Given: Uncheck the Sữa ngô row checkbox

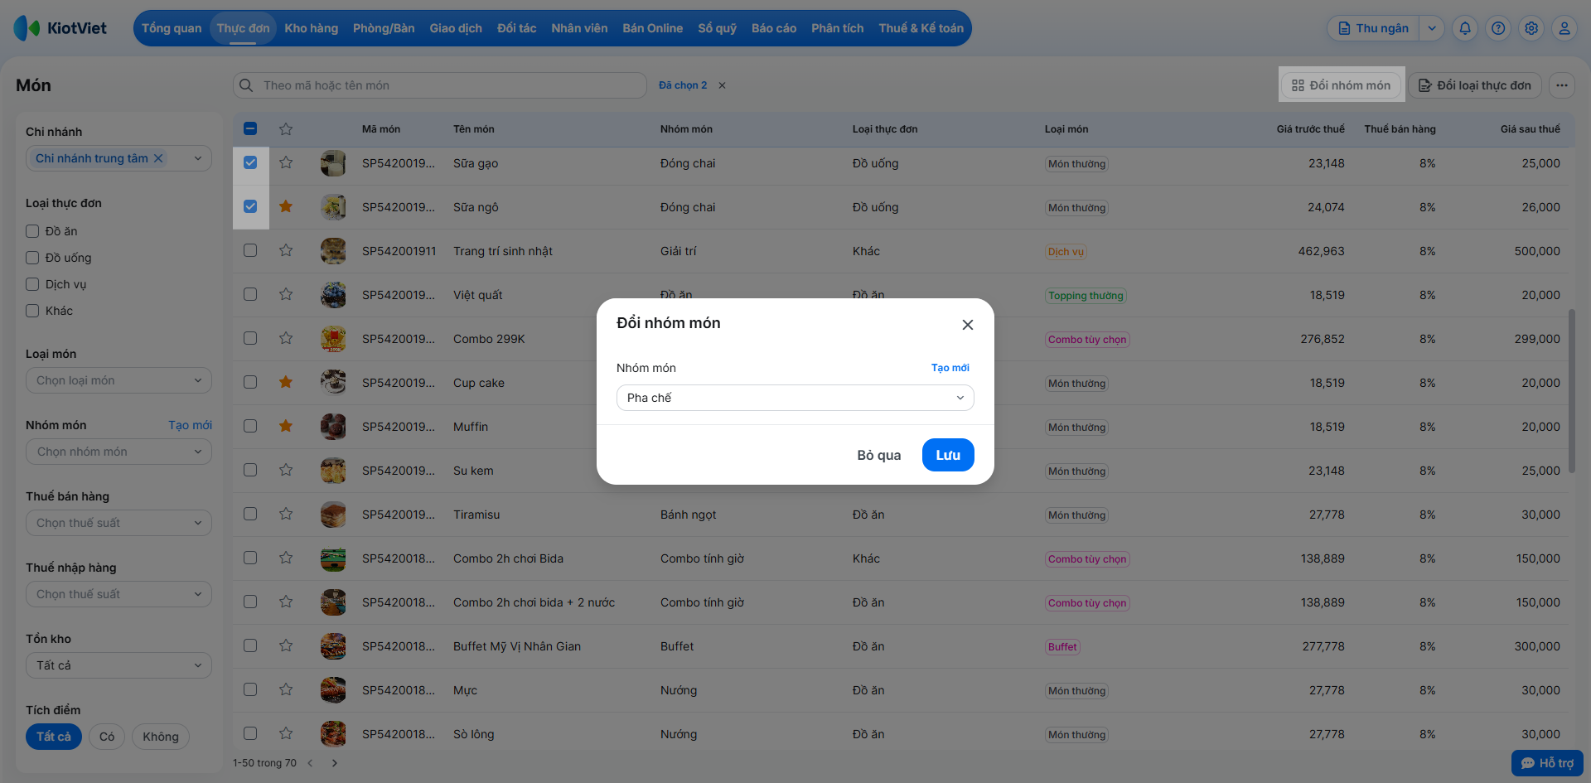Looking at the screenshot, I should click(x=250, y=206).
